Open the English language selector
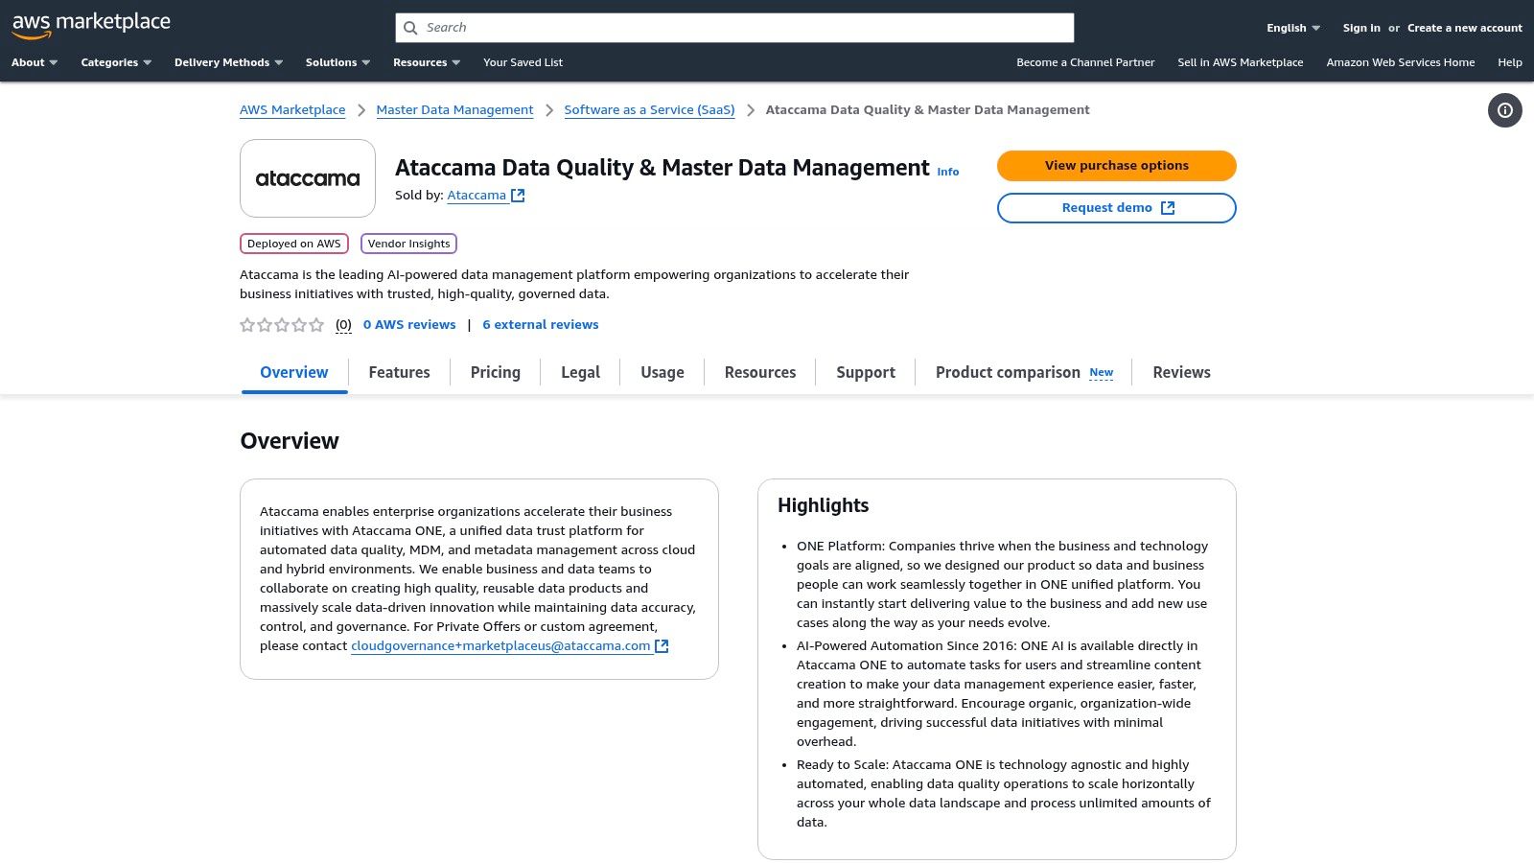Image resolution: width=1534 pixels, height=863 pixels. tap(1293, 28)
